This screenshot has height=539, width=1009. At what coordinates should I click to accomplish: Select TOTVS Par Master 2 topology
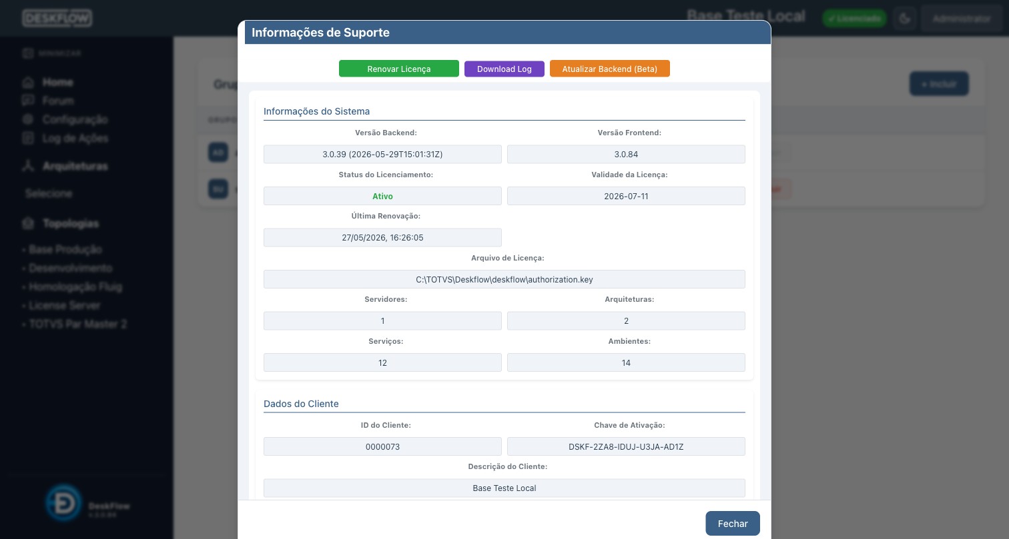coord(78,324)
